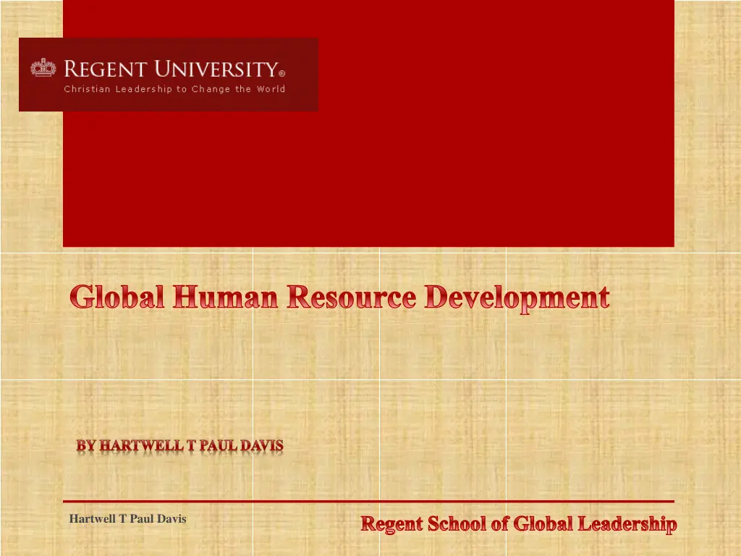
Task: Select the 'By Hartwell T Paul Davis' byline
Action: tap(179, 446)
